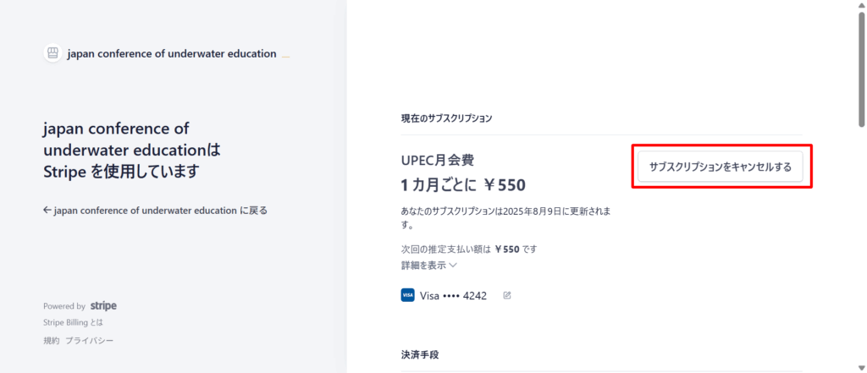This screenshot has height=373, width=867.
Task: Open the 'Stripe Billing とは' link
Action: (74, 323)
